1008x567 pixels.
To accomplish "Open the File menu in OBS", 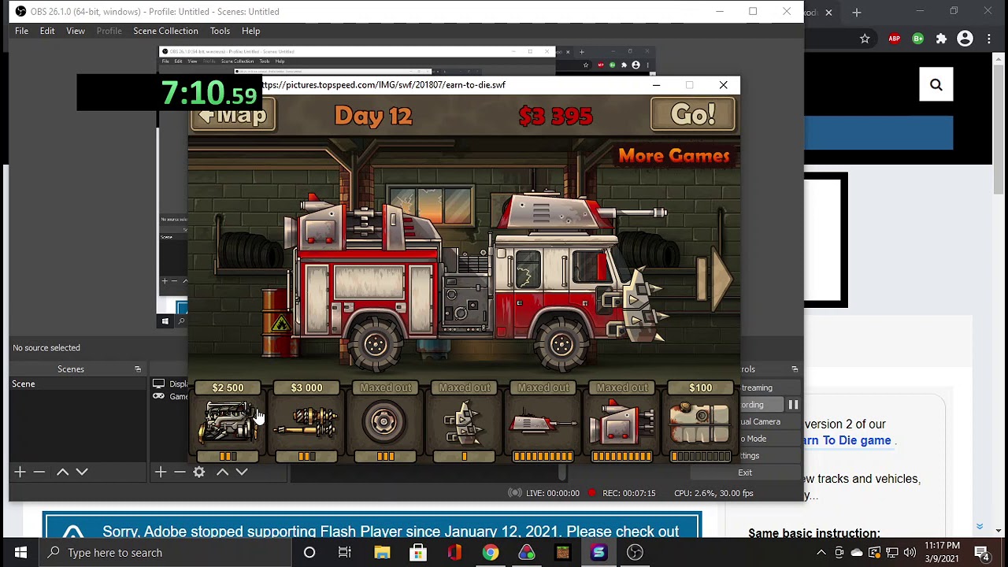I will 21,31.
